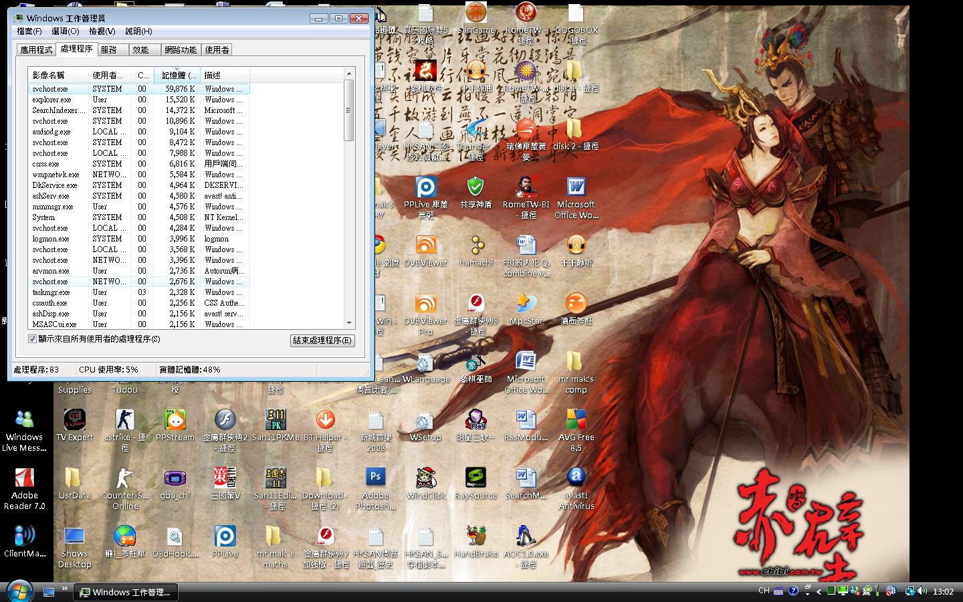The image size is (963, 602).
Task: Select the TV Expert desktop icon
Action: [74, 425]
